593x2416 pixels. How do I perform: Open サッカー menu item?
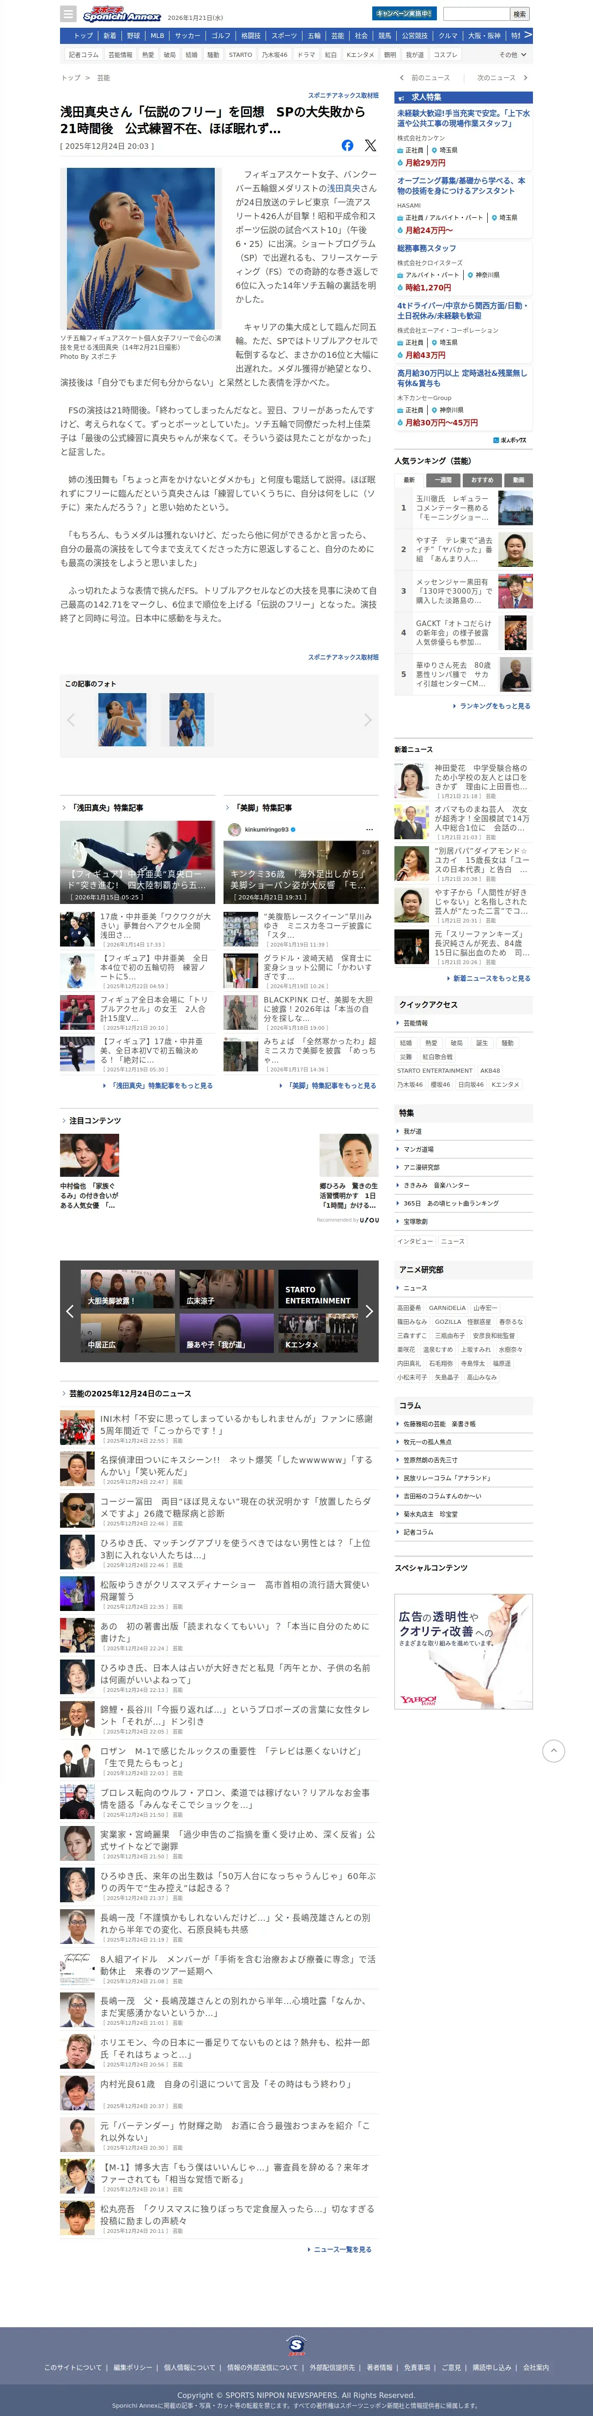click(188, 36)
